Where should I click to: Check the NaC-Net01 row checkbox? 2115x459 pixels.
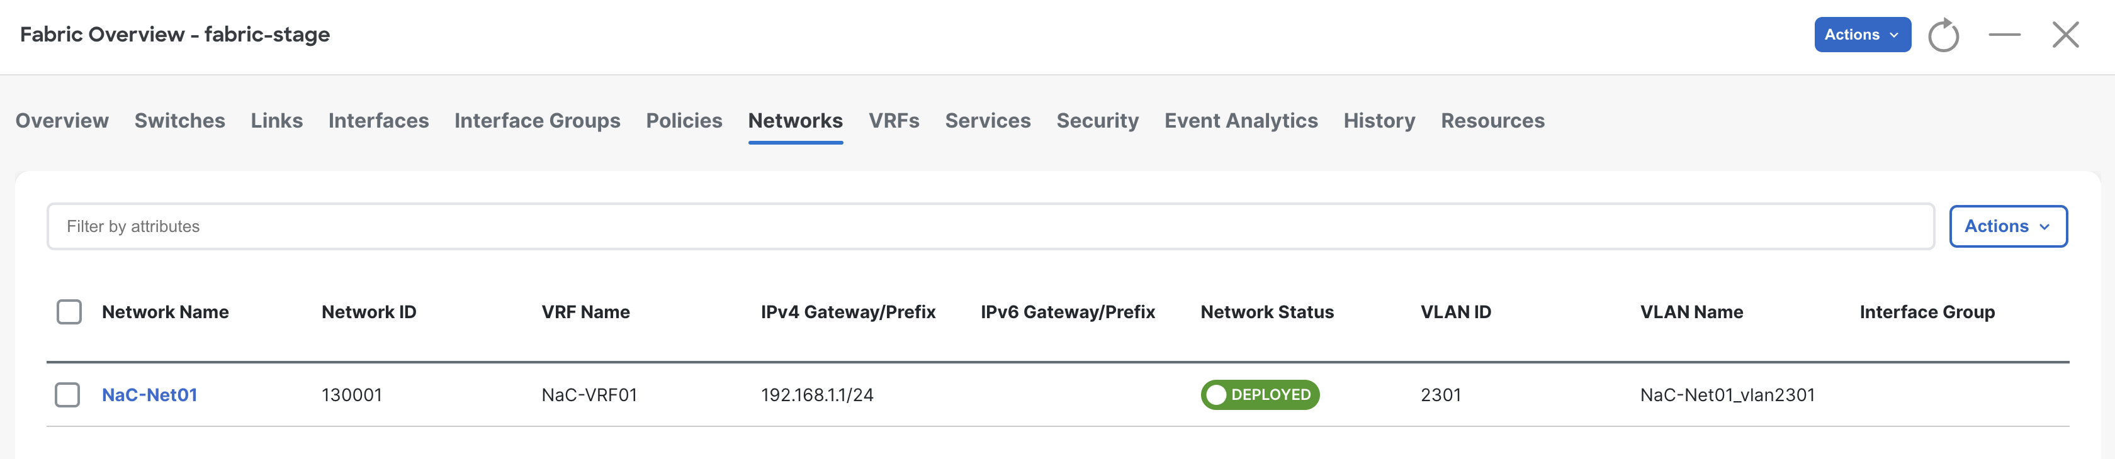coord(67,394)
